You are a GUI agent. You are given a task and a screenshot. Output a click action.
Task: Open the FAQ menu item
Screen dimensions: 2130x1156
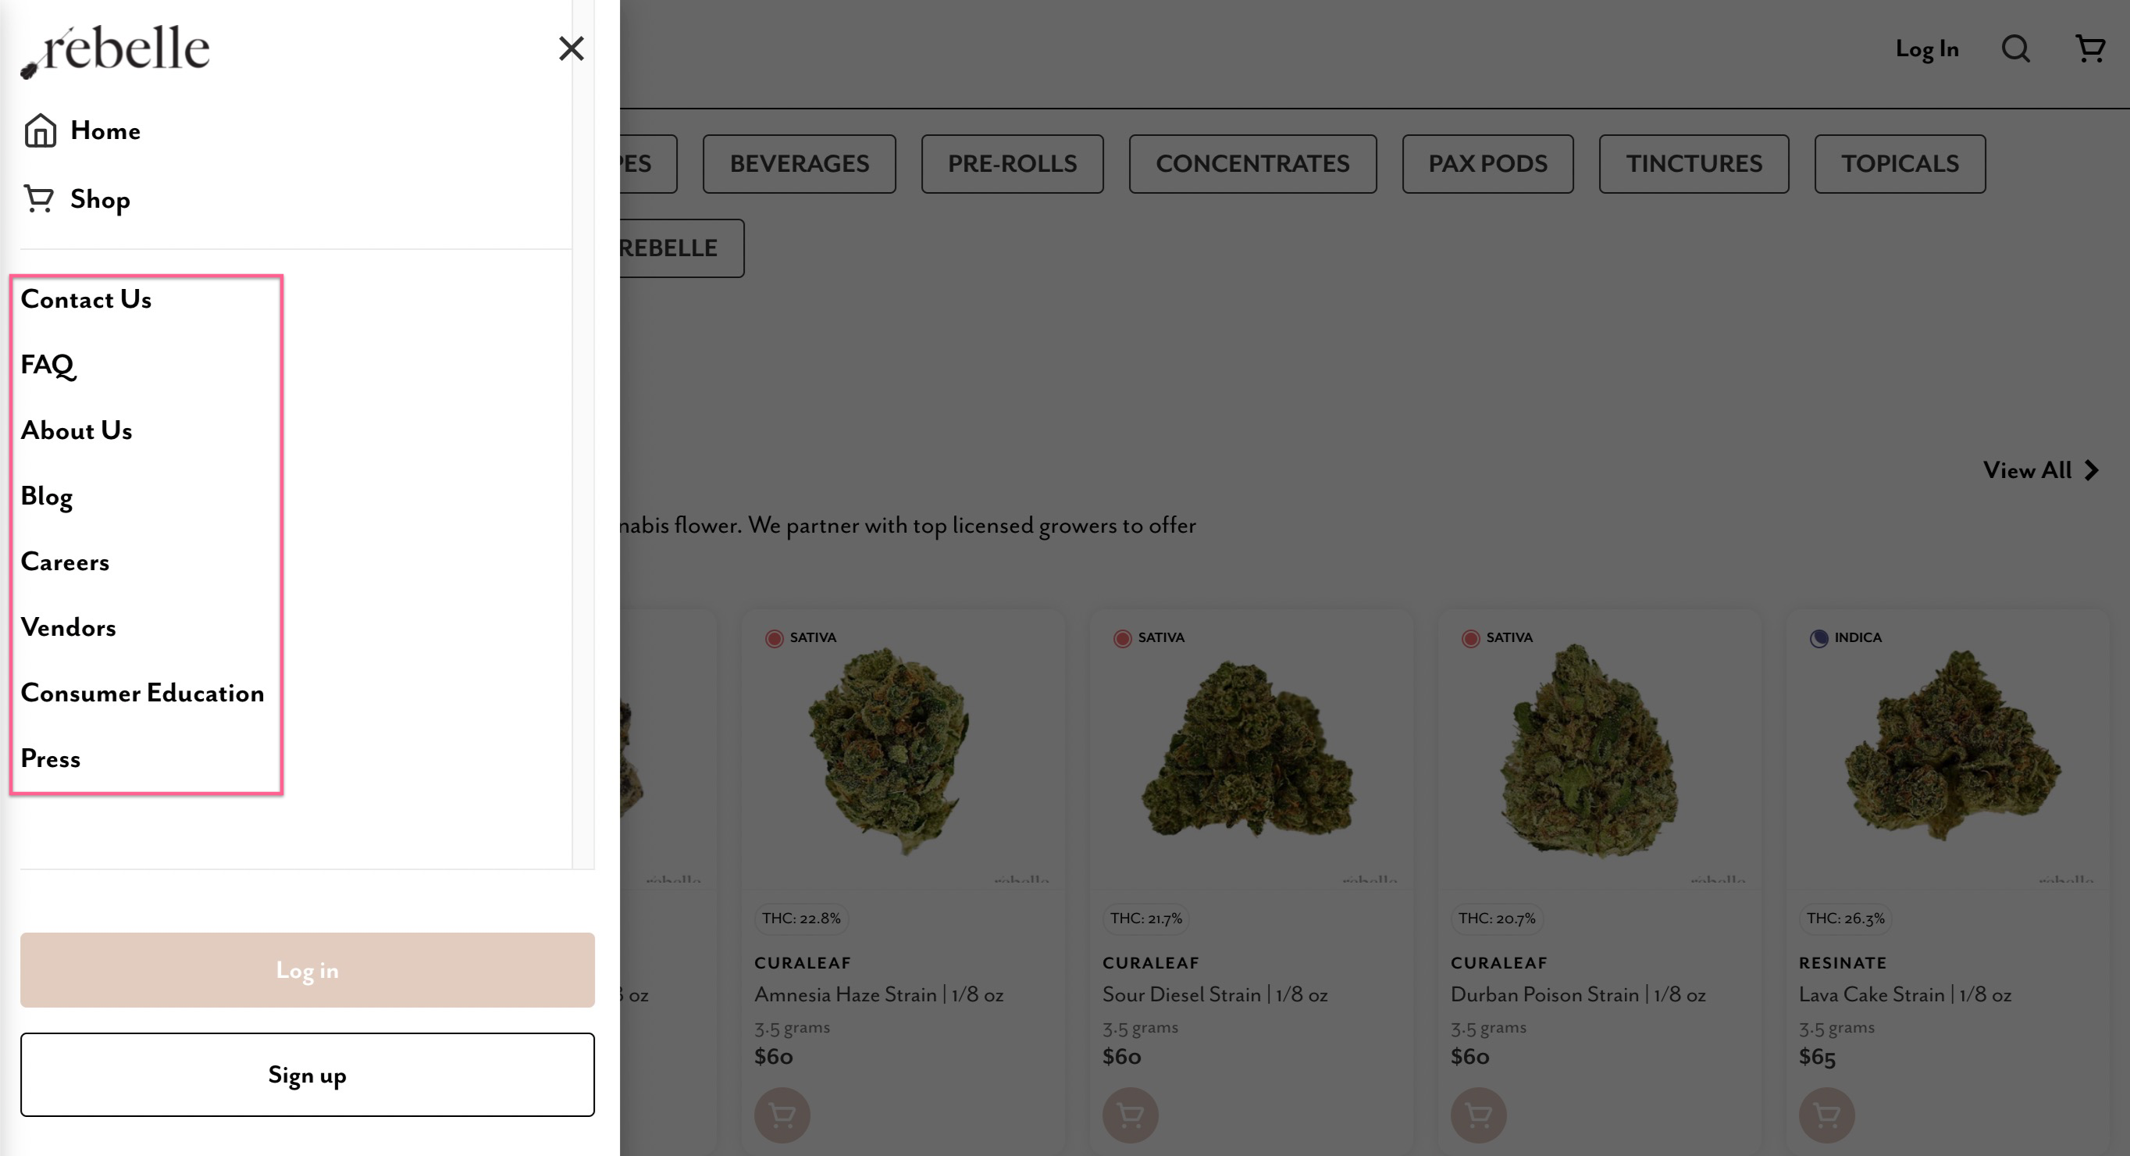click(48, 365)
